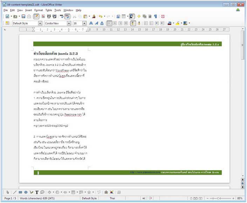The width and height of the screenshot is (247, 203).
Task: Open Font Color dropdown arrow
Action: click(x=173, y=23)
